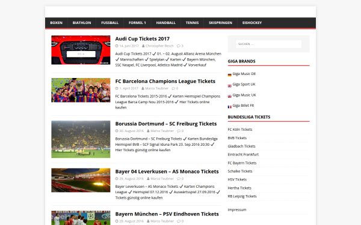
Task: Click the UK flag icon next to Giga Music UK
Action: coord(230,96)
